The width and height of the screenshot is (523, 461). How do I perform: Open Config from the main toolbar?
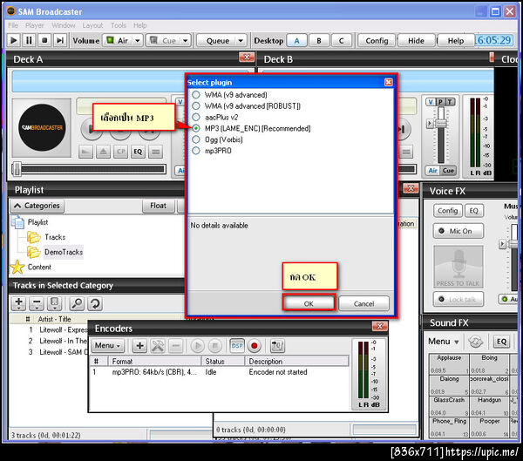point(377,41)
